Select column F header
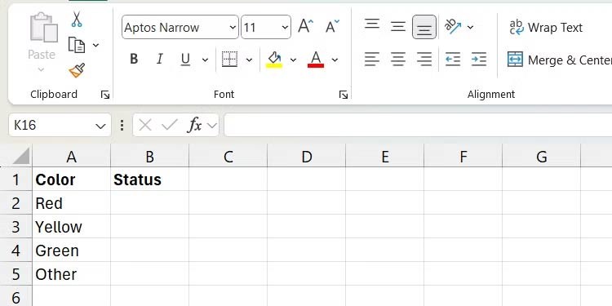This screenshot has width=612, height=306. (x=463, y=156)
